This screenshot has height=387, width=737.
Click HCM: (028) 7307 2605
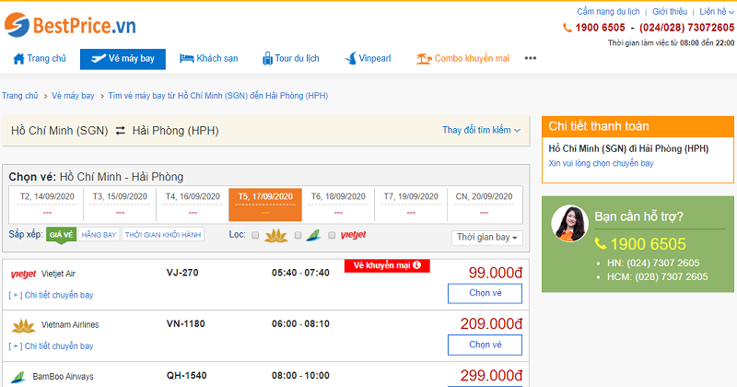pyautogui.click(x=657, y=277)
